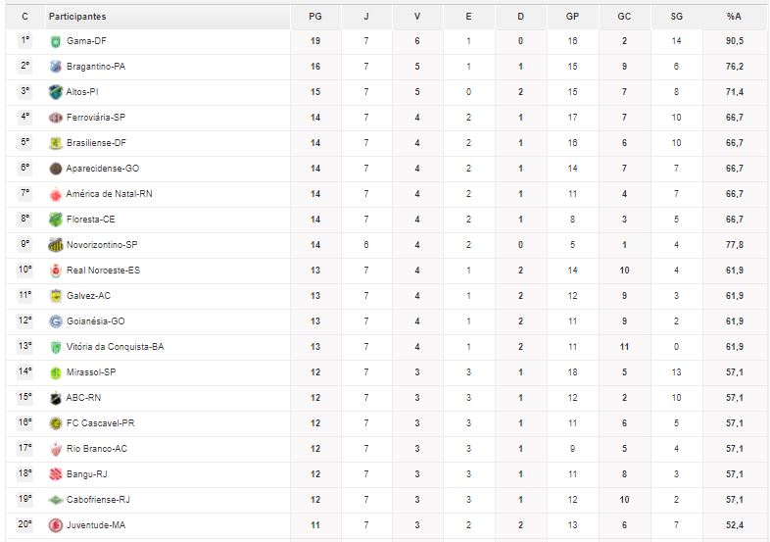Click the Goianésia-GO blue G crest icon
The width and height of the screenshot is (770, 542).
pos(56,321)
